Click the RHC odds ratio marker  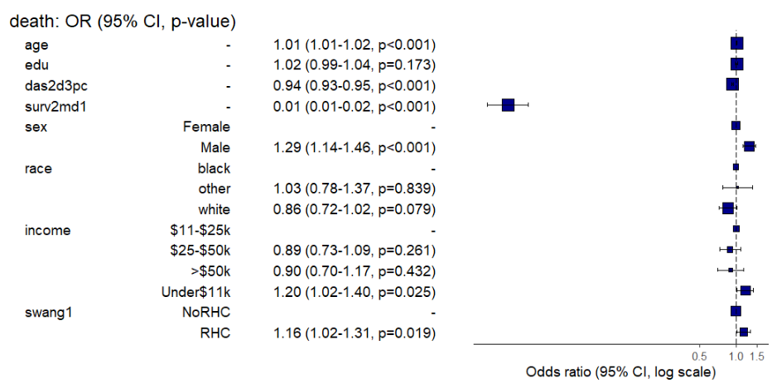pyautogui.click(x=744, y=332)
